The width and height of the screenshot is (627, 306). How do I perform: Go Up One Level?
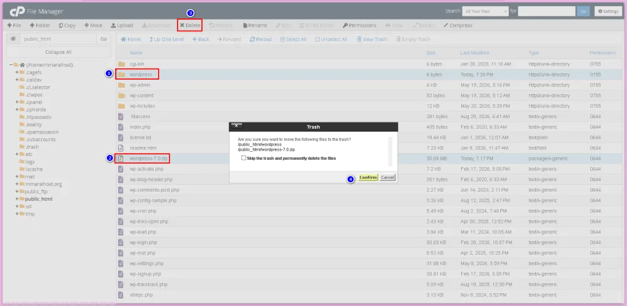pos(167,39)
